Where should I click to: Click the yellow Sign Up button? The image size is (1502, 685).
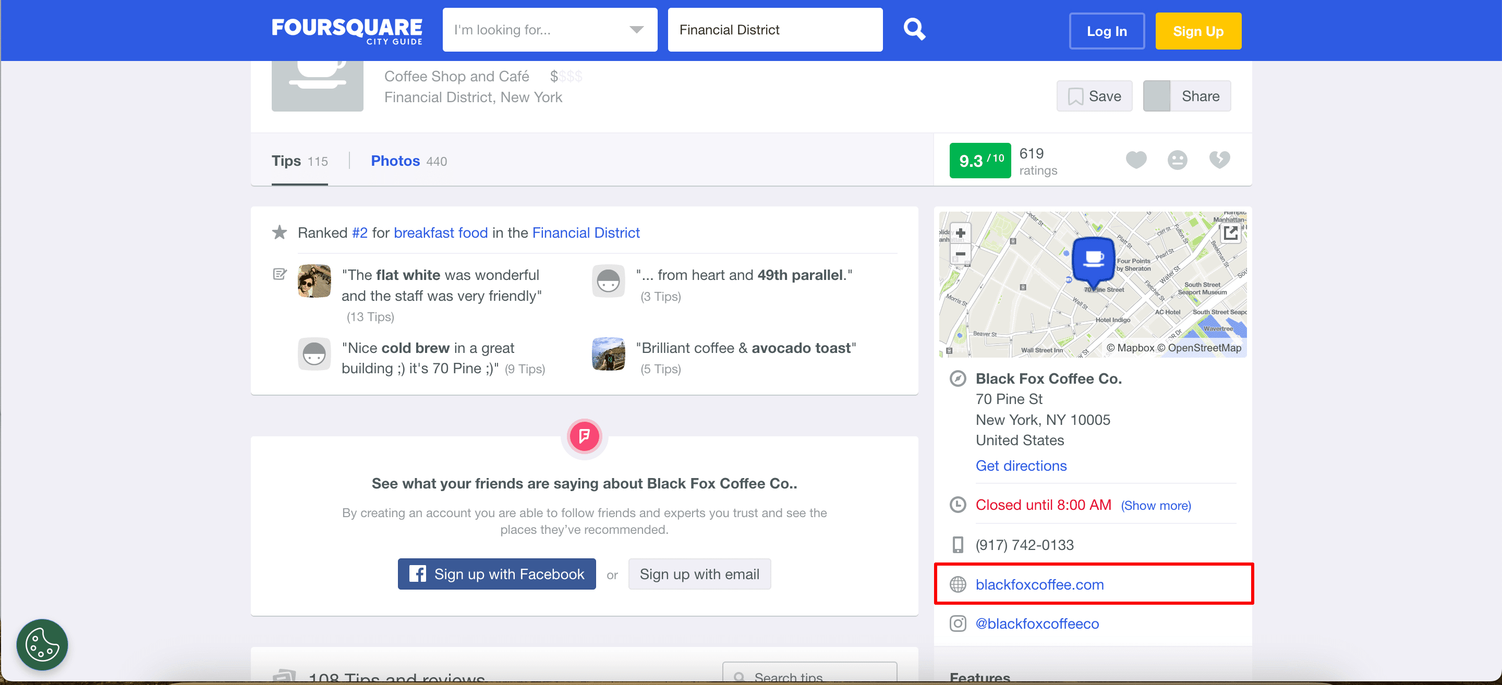pyautogui.click(x=1198, y=31)
